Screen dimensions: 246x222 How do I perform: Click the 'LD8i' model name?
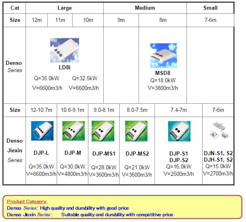[64, 67]
